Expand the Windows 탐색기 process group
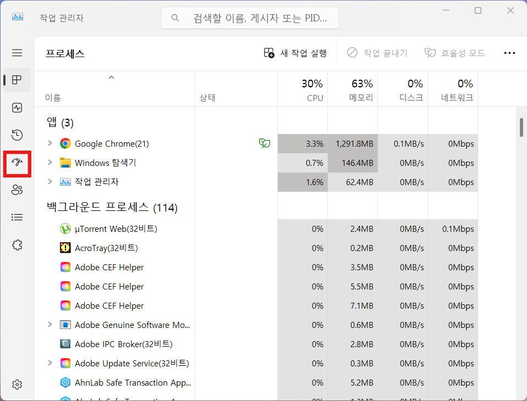527x401 pixels. 50,163
